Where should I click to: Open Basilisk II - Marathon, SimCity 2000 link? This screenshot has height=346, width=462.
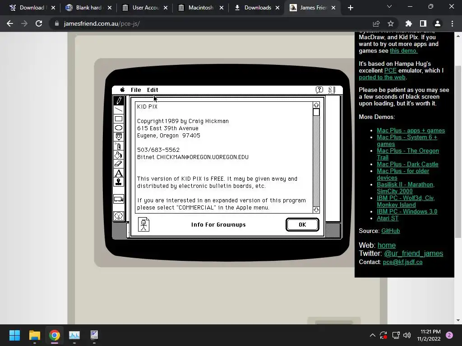click(x=406, y=188)
